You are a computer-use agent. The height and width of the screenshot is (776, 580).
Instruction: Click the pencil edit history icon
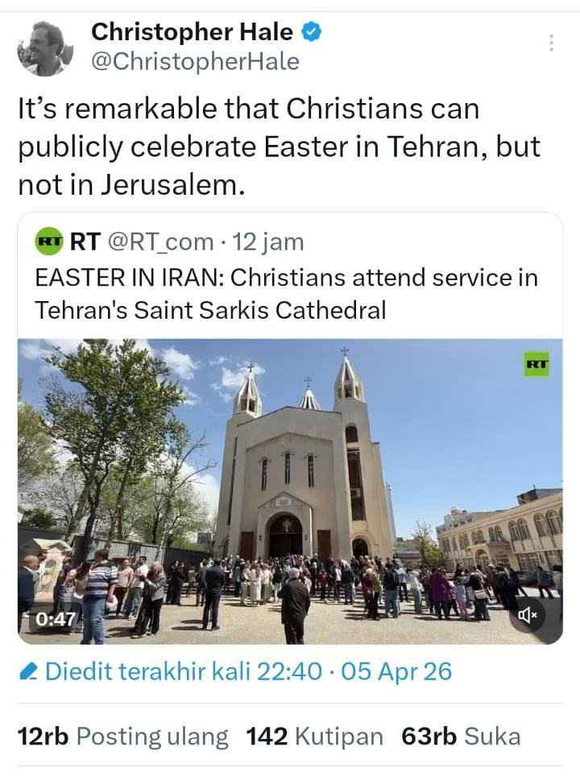[x=29, y=672]
